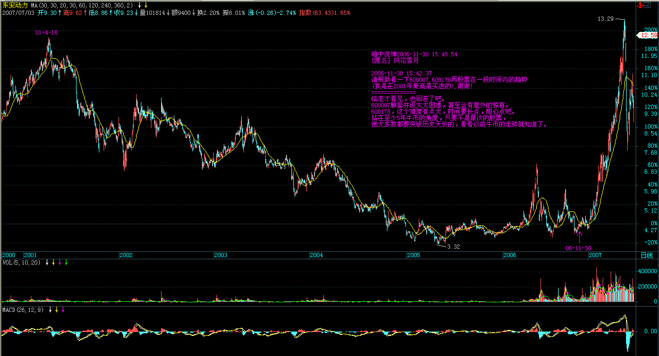Click the 12.59 current price tag
The height and width of the screenshot is (356, 659).
coord(649,35)
